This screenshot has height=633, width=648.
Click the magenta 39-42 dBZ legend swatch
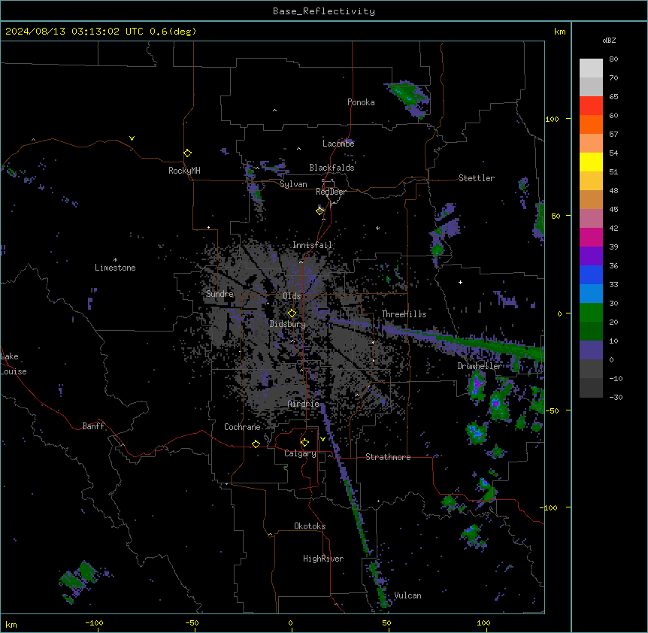pos(591,237)
